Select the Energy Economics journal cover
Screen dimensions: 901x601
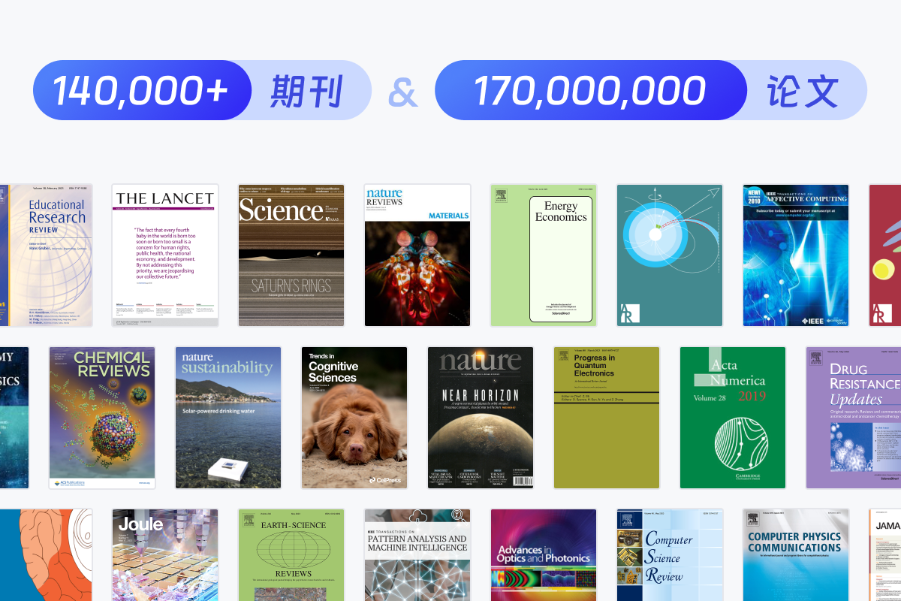[544, 255]
